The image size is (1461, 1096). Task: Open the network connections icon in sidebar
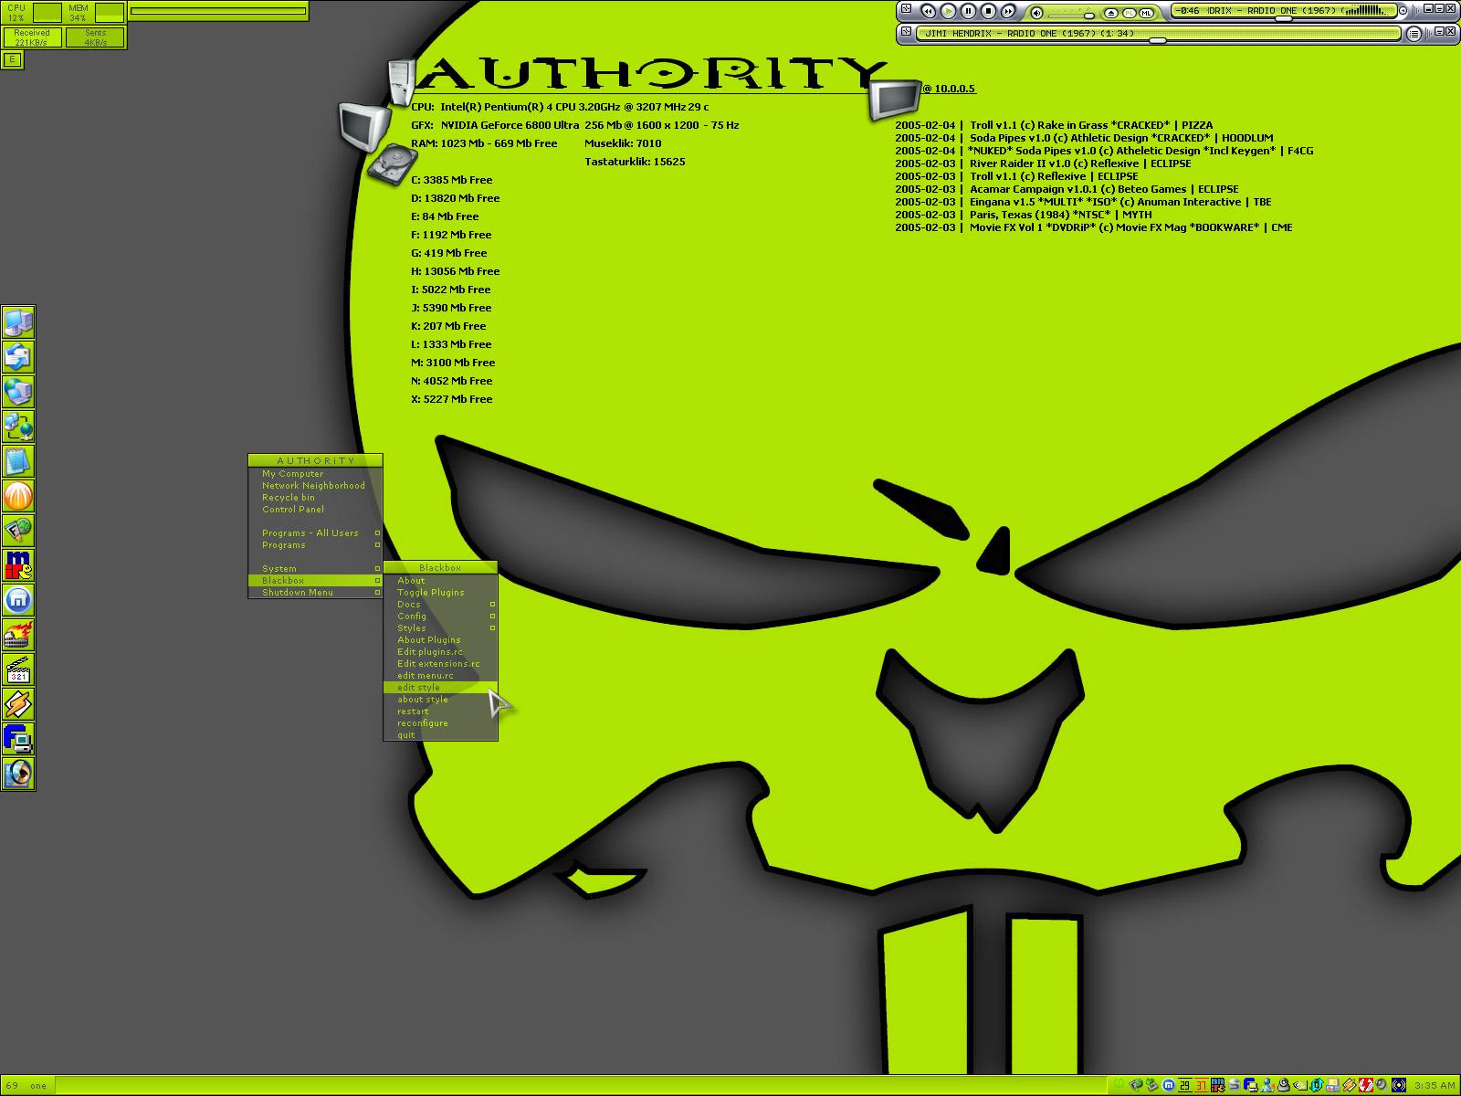click(18, 426)
